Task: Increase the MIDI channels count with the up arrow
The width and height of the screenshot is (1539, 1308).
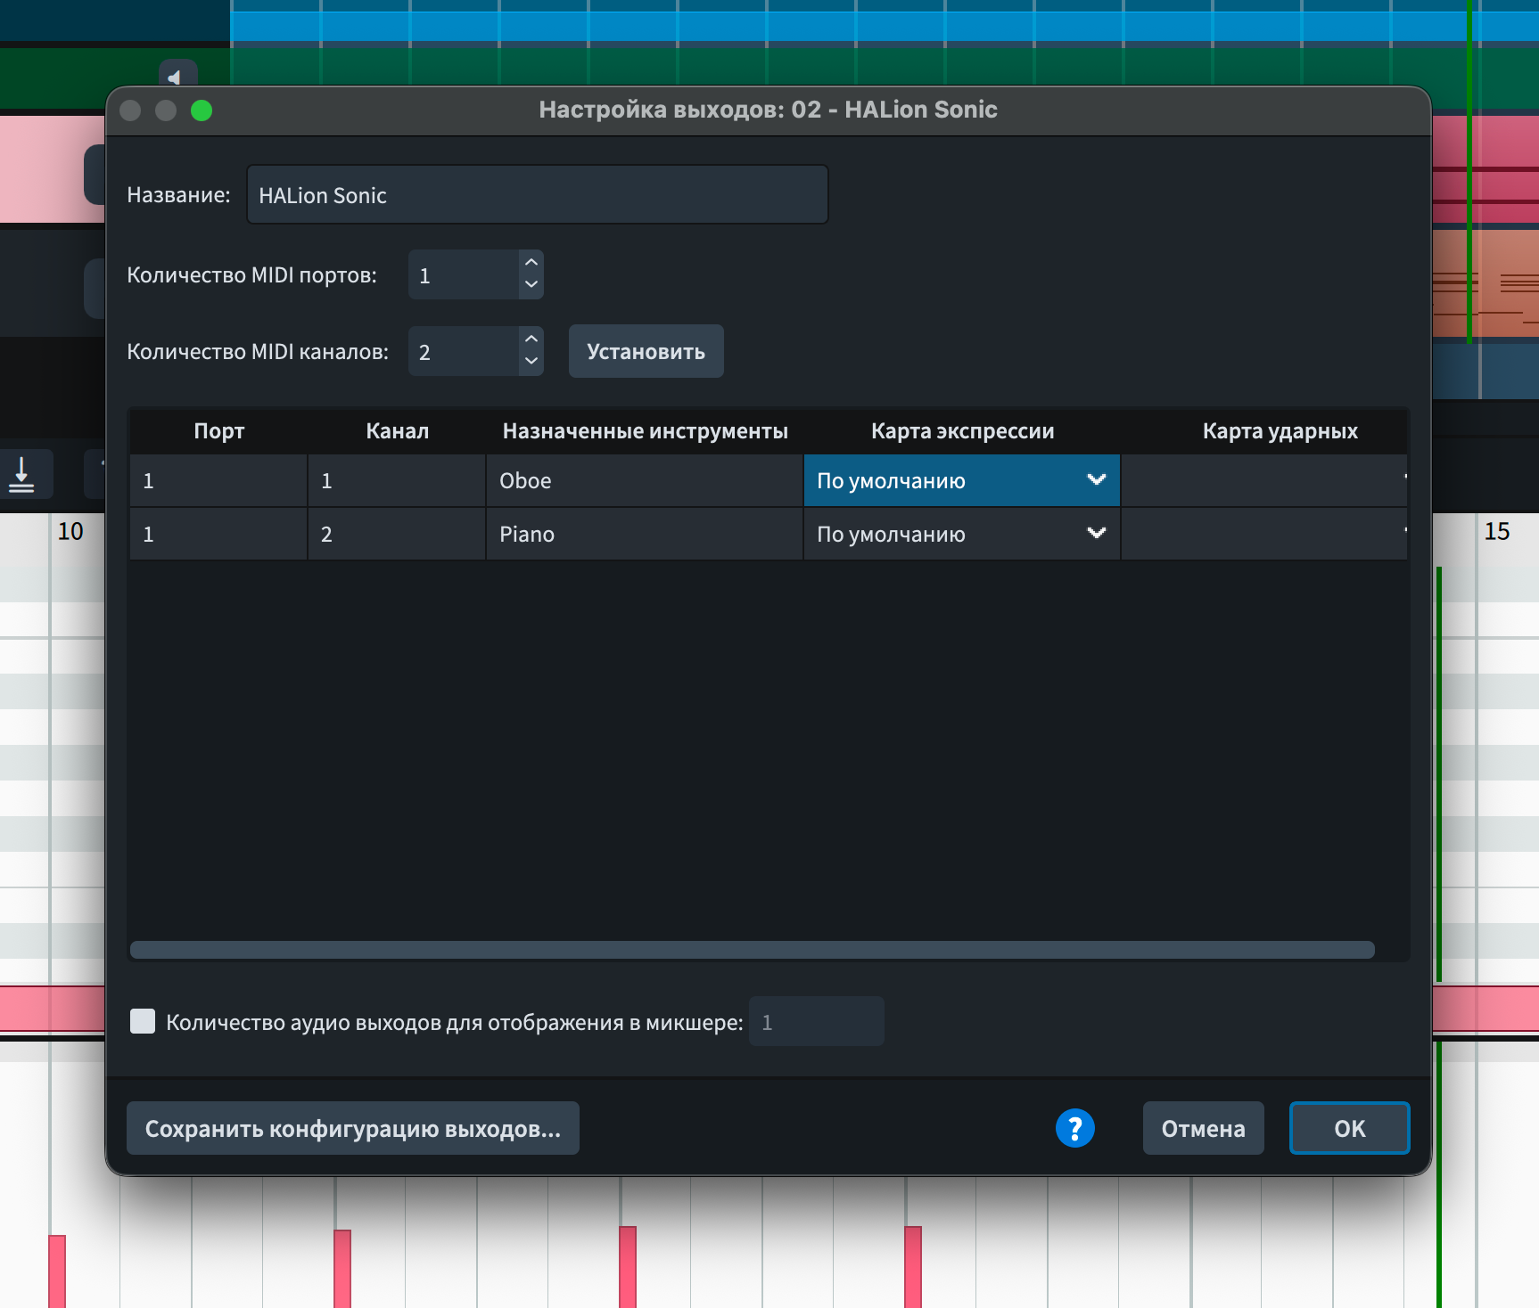Action: pyautogui.click(x=531, y=339)
